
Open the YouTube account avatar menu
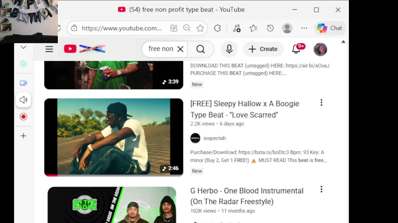pyautogui.click(x=320, y=49)
